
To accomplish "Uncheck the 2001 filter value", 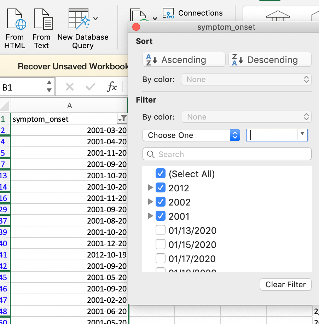I will [161, 216].
